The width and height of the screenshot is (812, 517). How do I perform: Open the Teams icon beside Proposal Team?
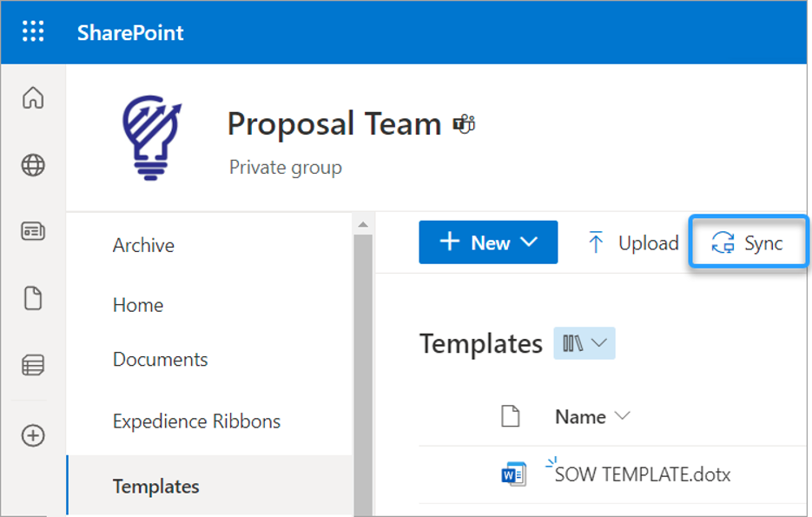pos(464,124)
